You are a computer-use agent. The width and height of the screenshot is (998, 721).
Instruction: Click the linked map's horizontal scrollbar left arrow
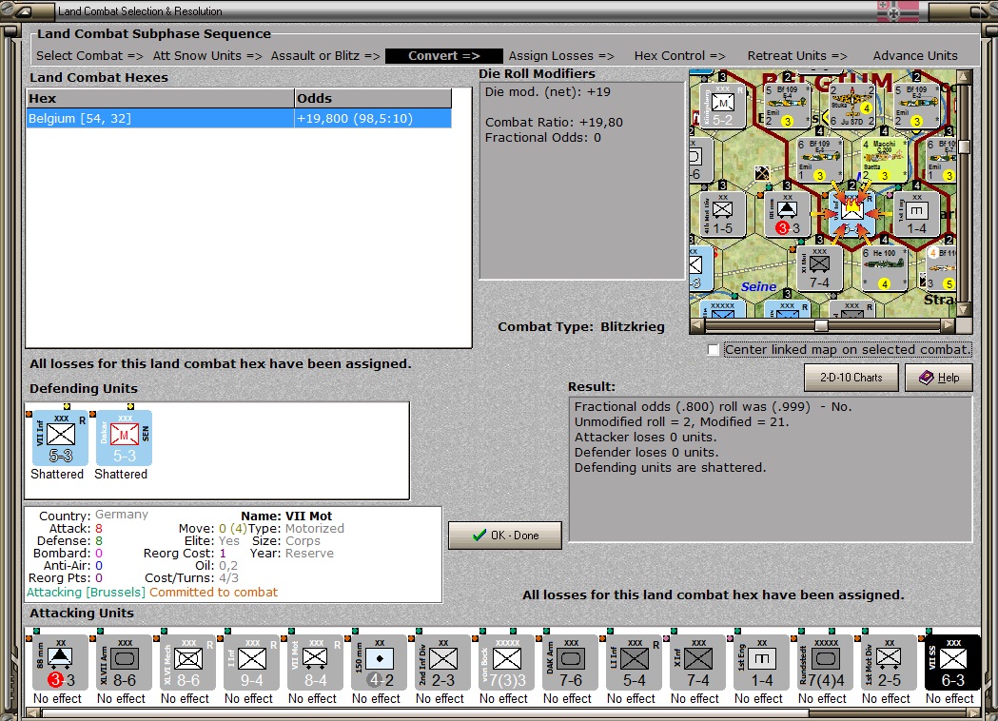point(697,325)
